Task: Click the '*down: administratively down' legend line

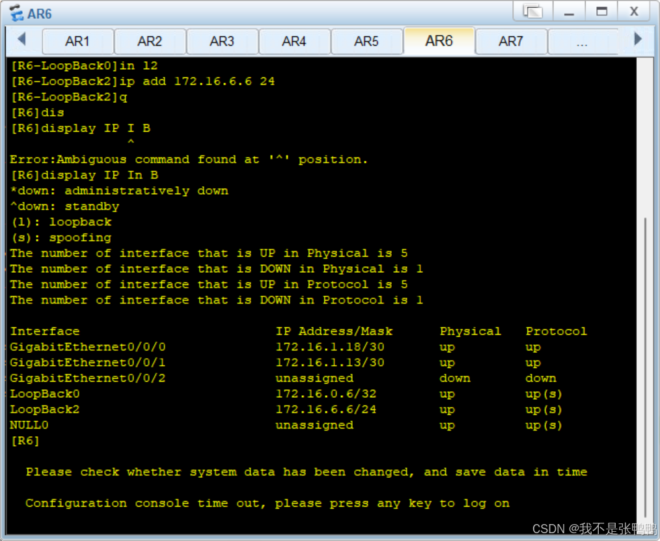Action: click(119, 191)
